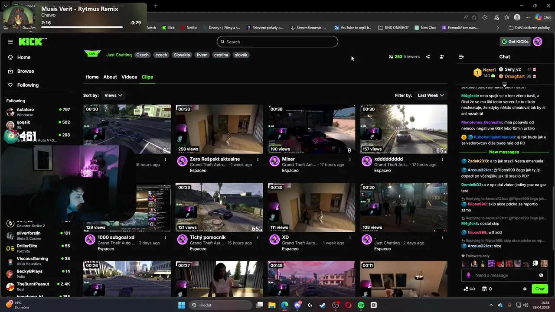Click the Get KICKs button

(515, 42)
